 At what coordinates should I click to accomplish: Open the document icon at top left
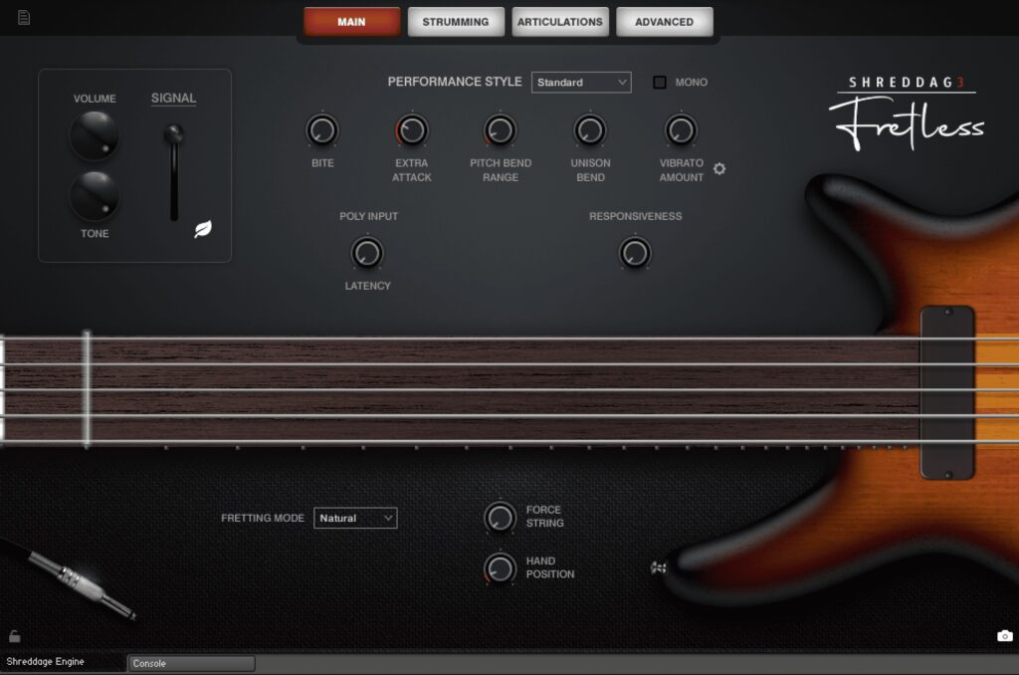point(24,17)
